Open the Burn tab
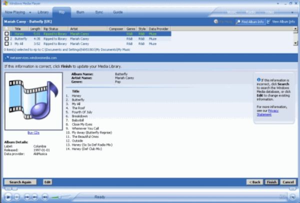 pyautogui.click(x=80, y=12)
